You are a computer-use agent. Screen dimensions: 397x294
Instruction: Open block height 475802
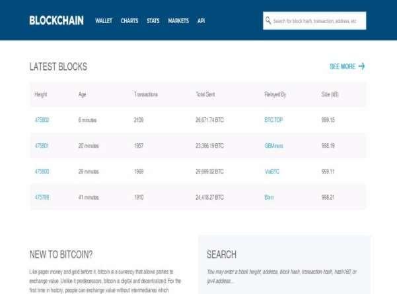click(x=42, y=120)
